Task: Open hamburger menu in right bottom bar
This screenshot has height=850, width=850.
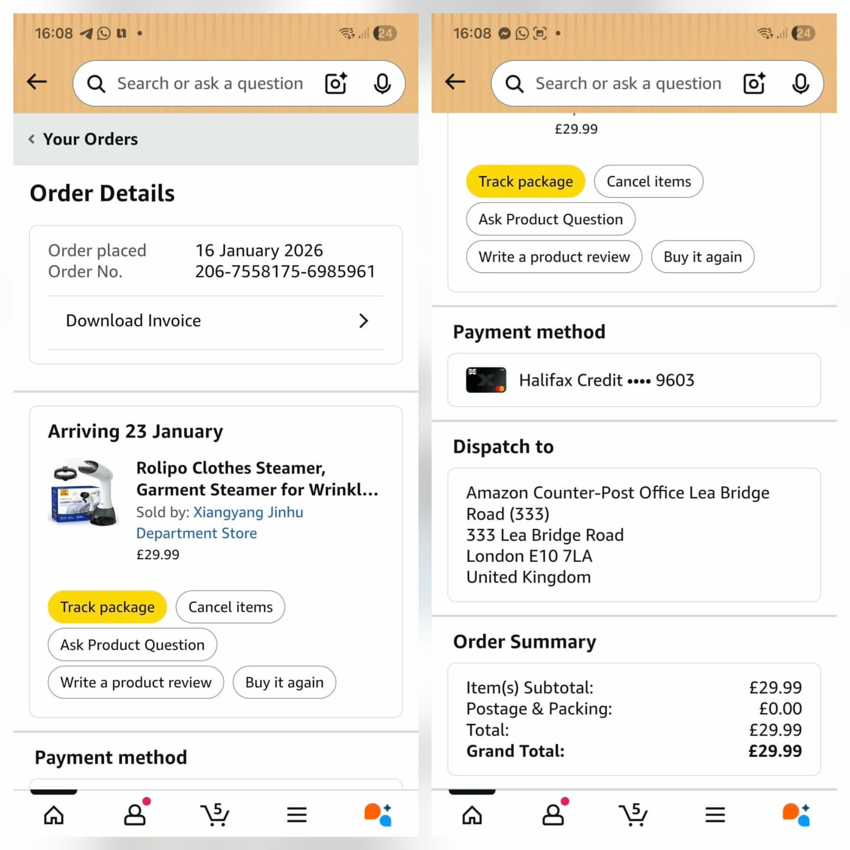Action: [x=715, y=815]
